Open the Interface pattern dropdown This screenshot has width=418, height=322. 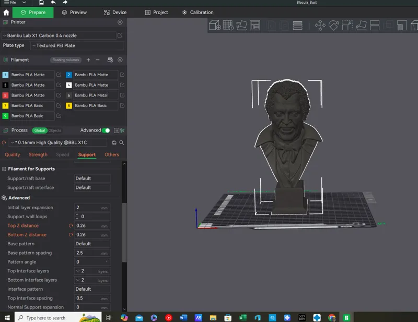coord(92,289)
